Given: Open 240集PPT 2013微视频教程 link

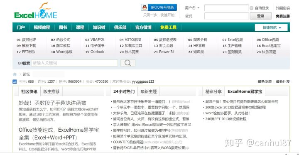Looking at the screenshot, I should click(x=226, y=119).
